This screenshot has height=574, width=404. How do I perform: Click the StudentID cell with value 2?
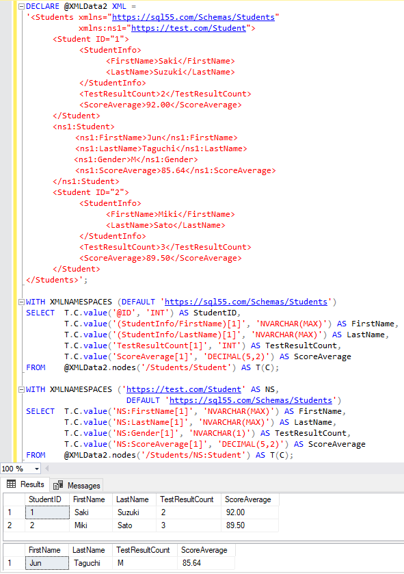(47, 525)
